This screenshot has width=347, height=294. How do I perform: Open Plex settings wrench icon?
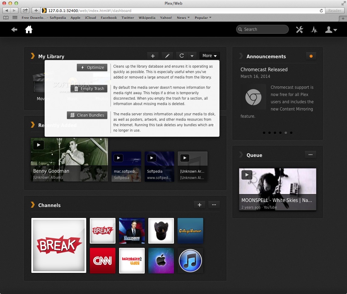[299, 30]
